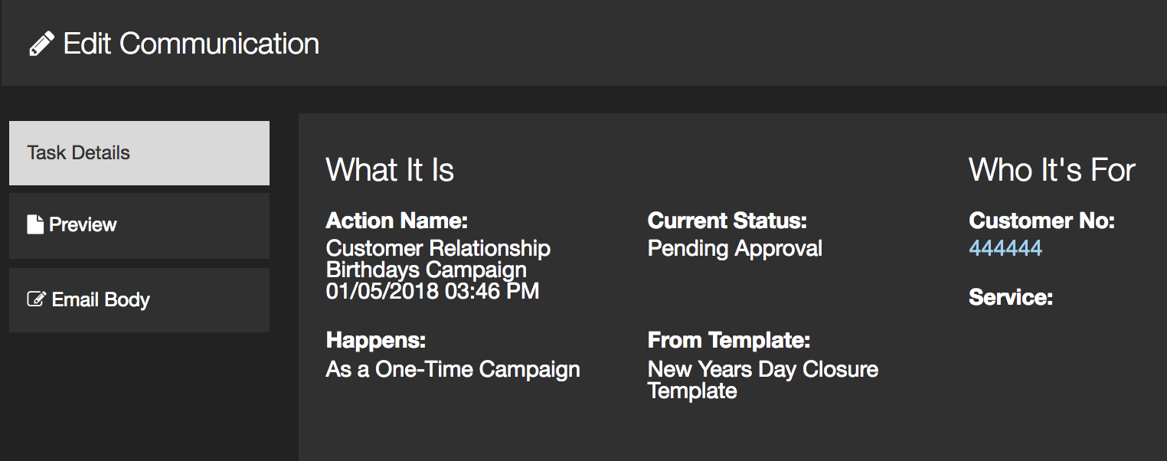
Task: Click the Happens label
Action: pos(376,340)
